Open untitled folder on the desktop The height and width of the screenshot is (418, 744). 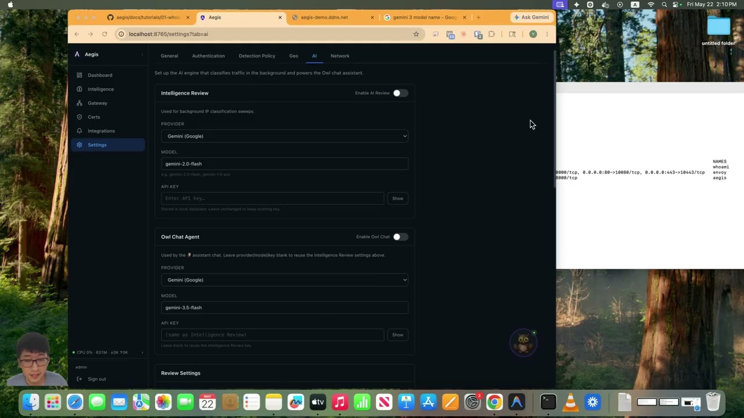(718, 31)
